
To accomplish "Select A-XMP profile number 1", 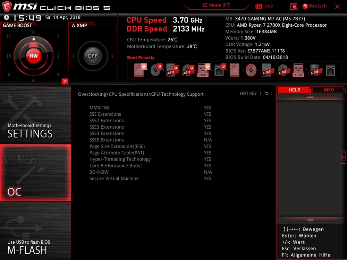I will pyautogui.click(x=112, y=56).
